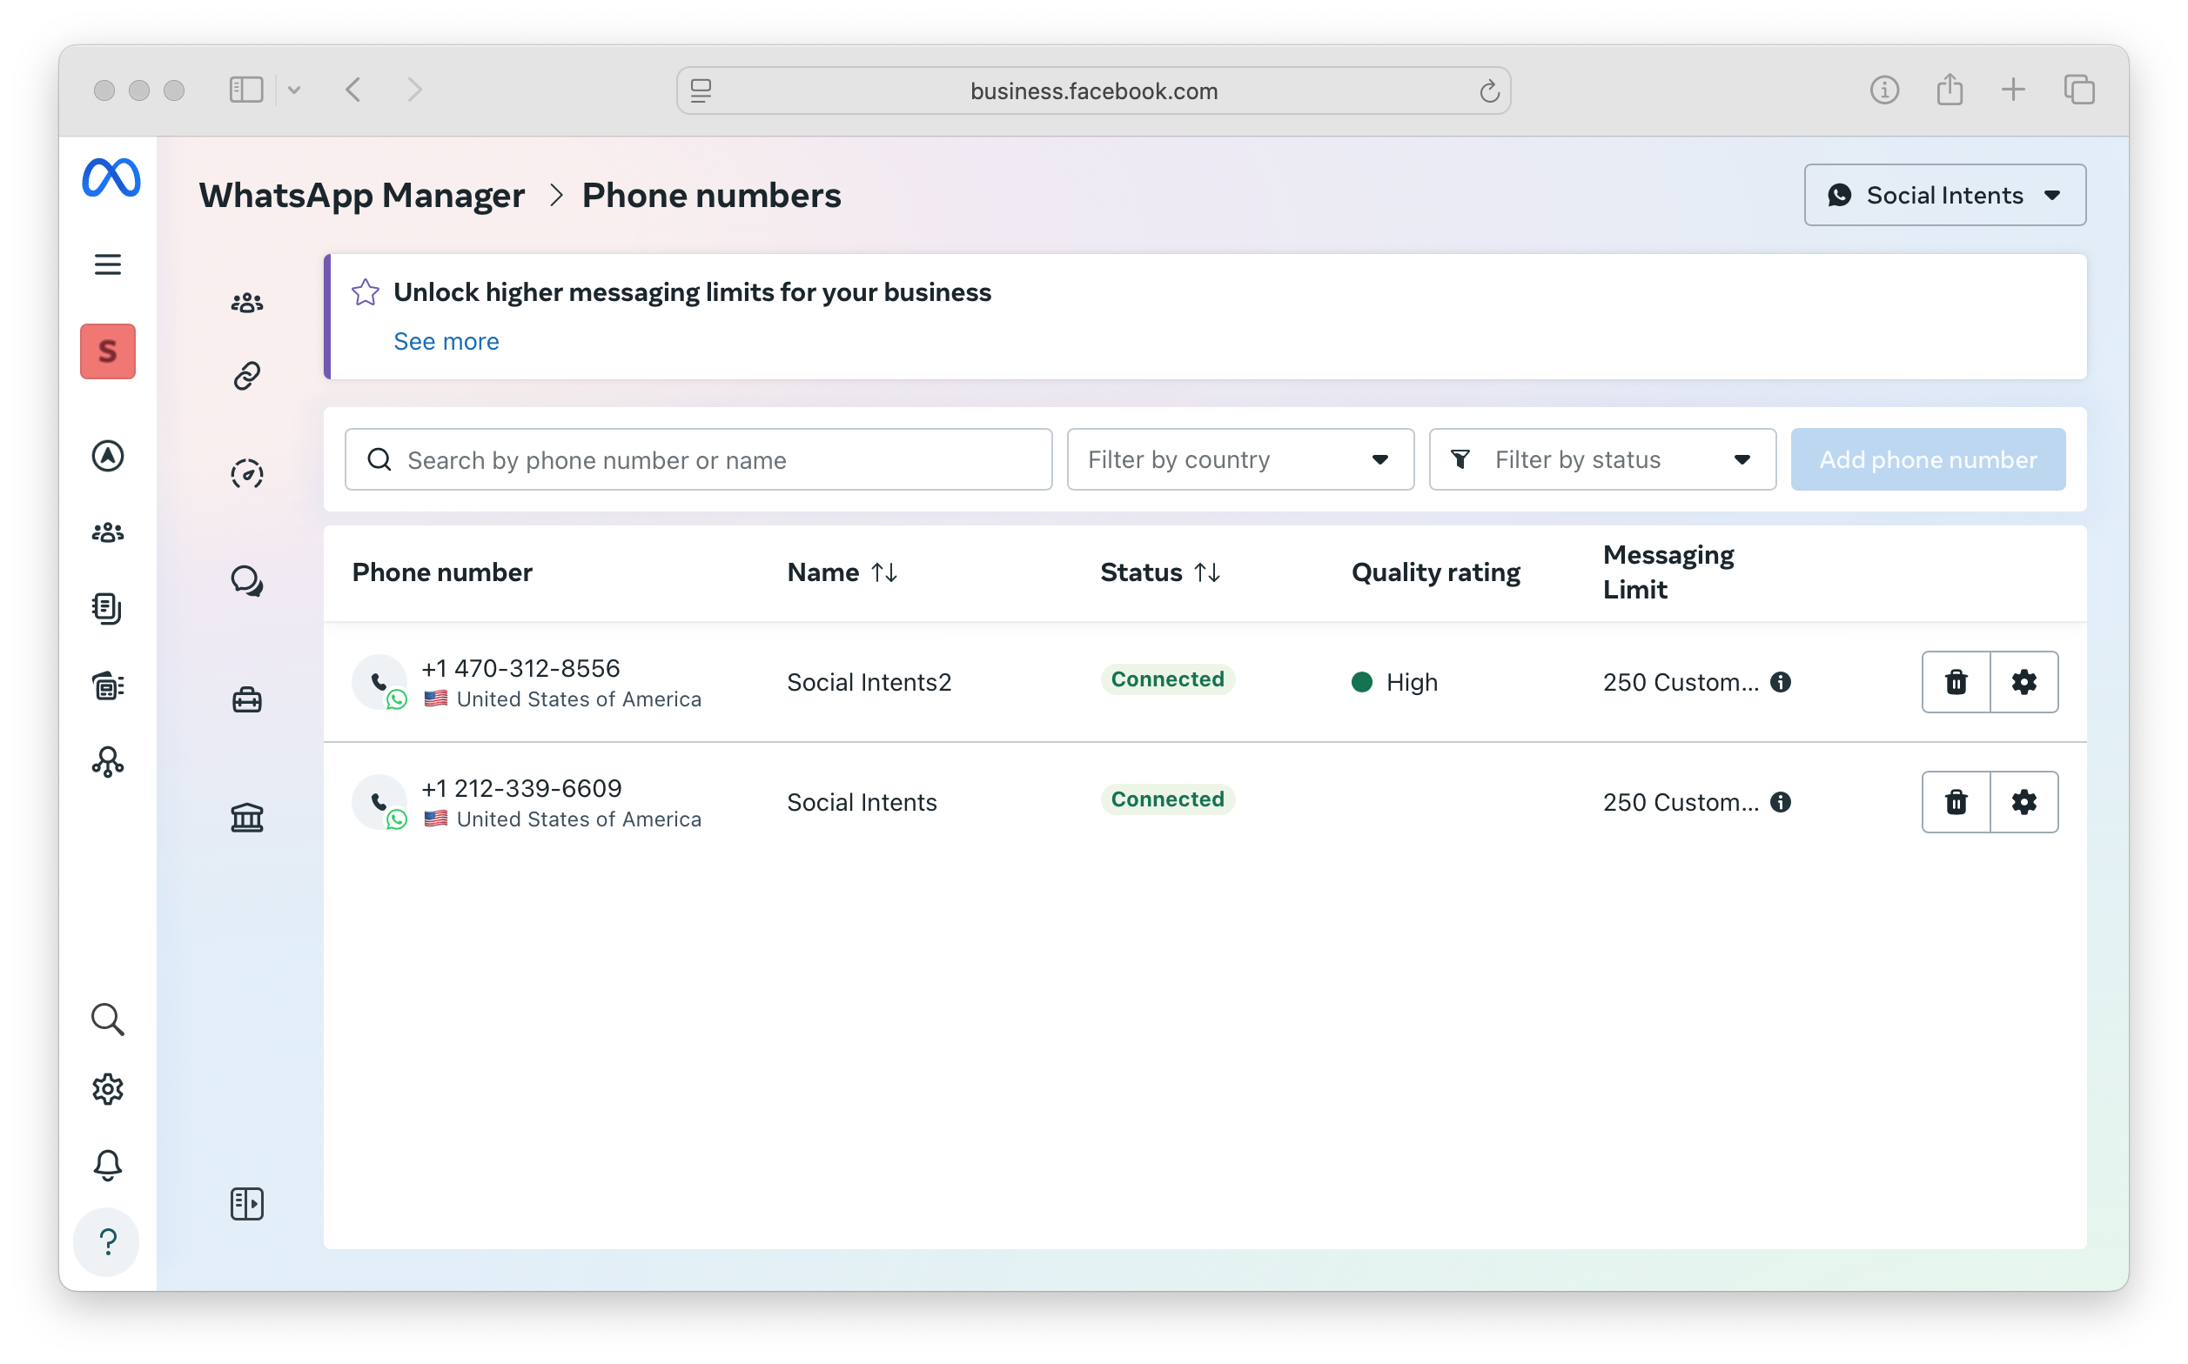Click the Add phone number button
This screenshot has width=2188, height=1364.
pos(1928,459)
